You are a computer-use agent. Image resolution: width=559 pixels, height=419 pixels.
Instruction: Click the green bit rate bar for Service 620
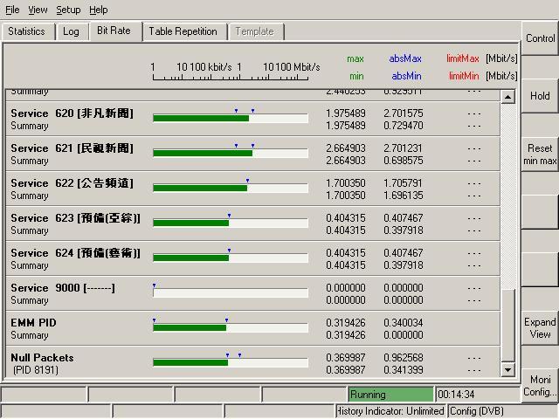(200, 118)
